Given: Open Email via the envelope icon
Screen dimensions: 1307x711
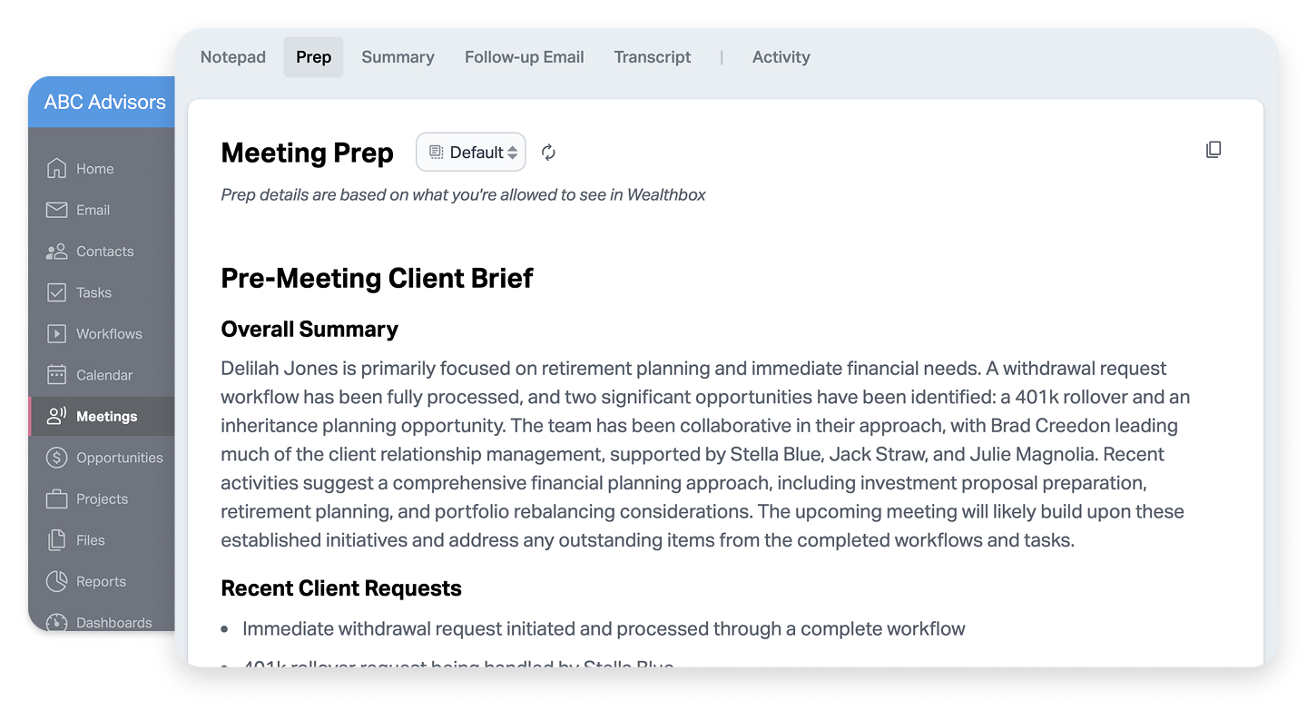Looking at the screenshot, I should tap(56, 210).
